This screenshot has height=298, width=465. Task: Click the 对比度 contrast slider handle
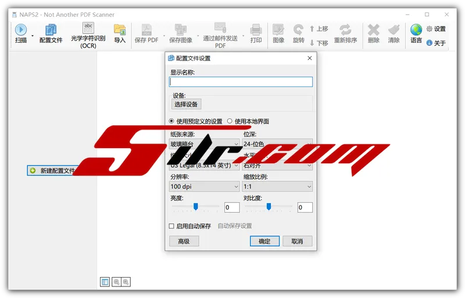(269, 206)
